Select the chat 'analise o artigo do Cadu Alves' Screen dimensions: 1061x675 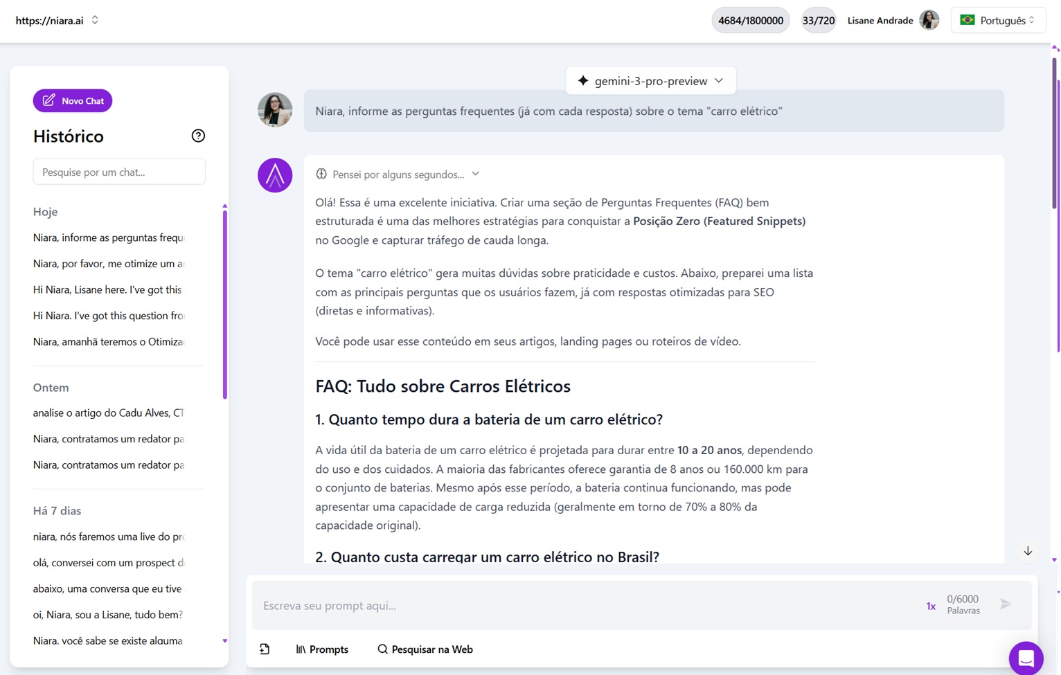(107, 413)
